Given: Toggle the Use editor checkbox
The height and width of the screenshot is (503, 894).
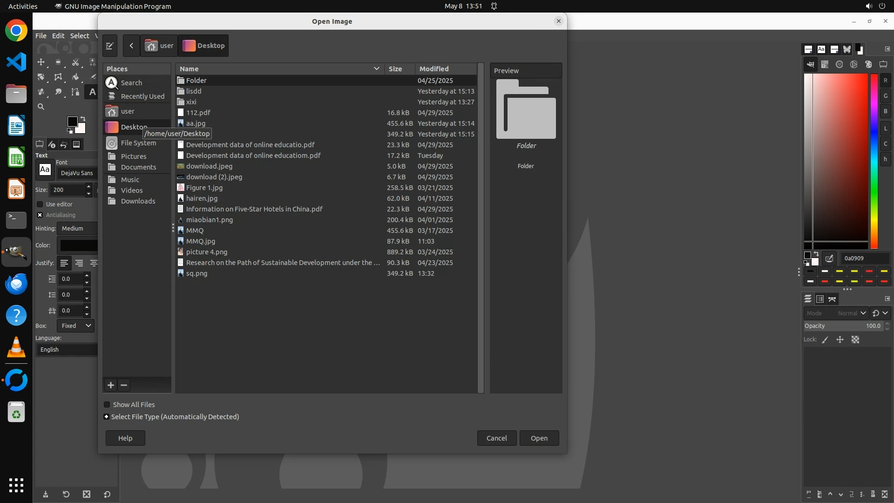Looking at the screenshot, I should point(40,204).
